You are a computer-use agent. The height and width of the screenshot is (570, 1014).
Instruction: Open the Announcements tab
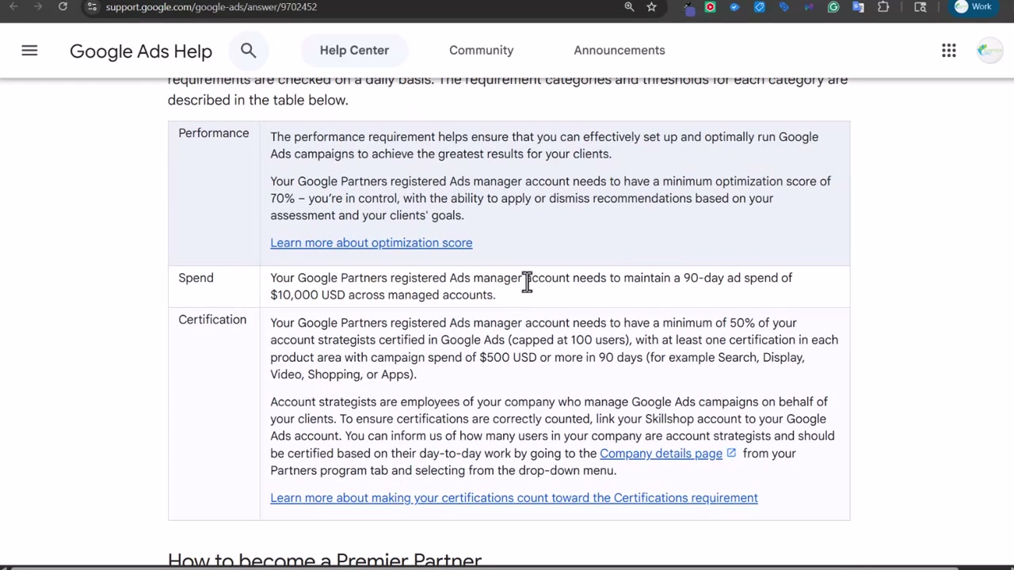click(619, 50)
